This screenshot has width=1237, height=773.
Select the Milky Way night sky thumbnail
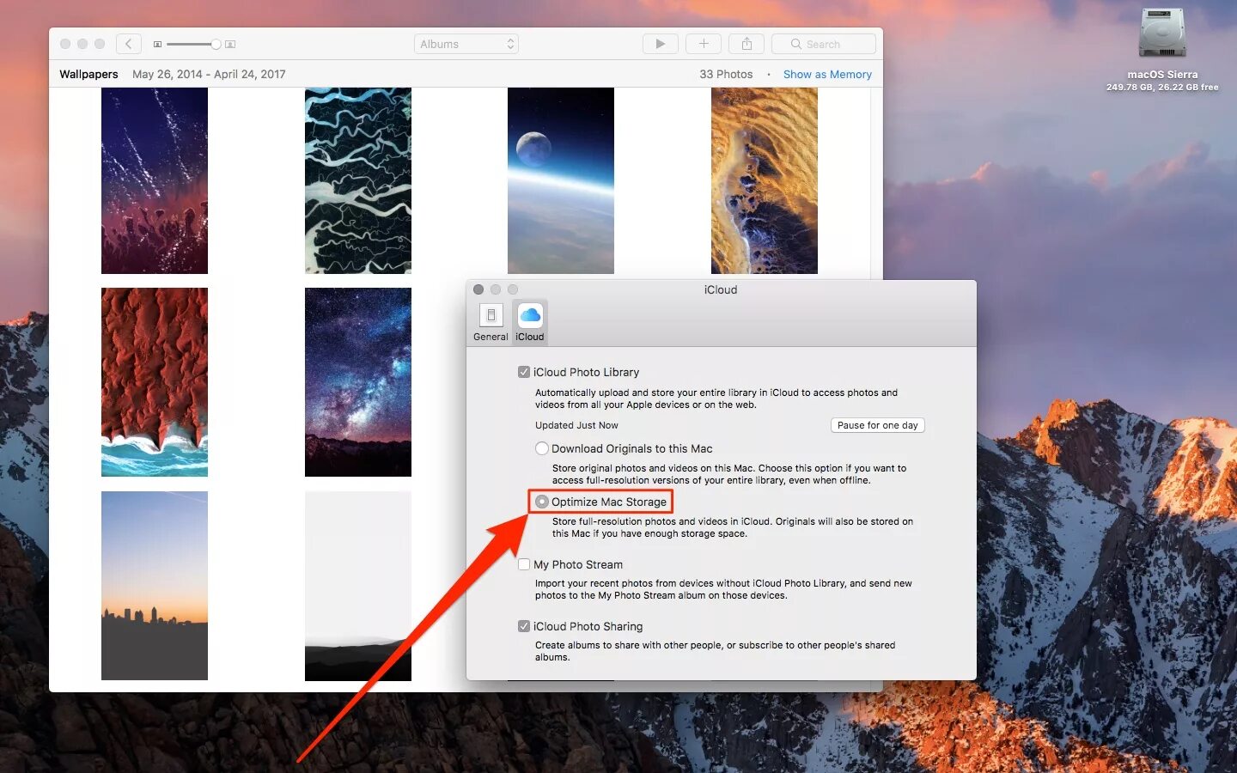click(x=358, y=382)
